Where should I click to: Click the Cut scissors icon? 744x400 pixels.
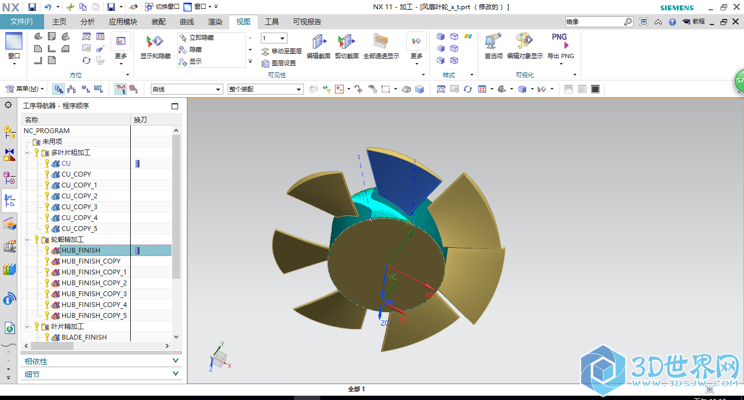[x=70, y=7]
